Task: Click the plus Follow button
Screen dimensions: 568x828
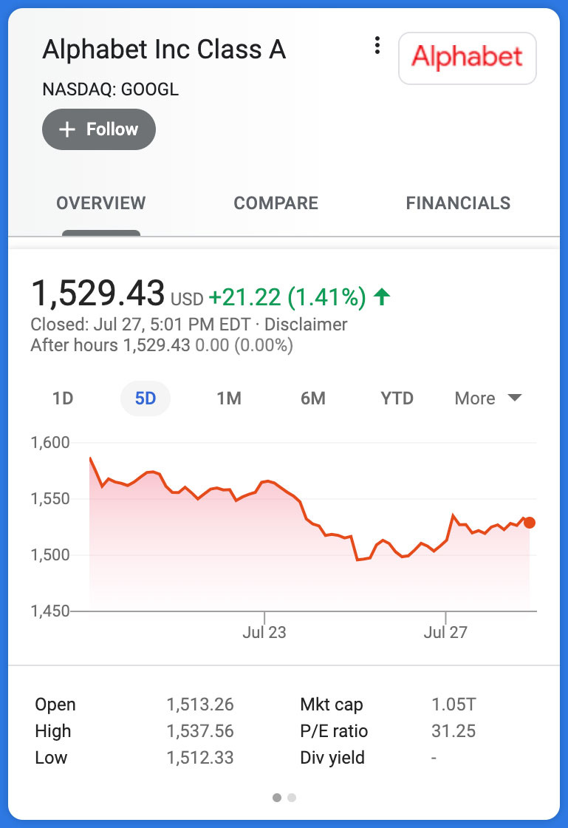Action: pyautogui.click(x=99, y=129)
